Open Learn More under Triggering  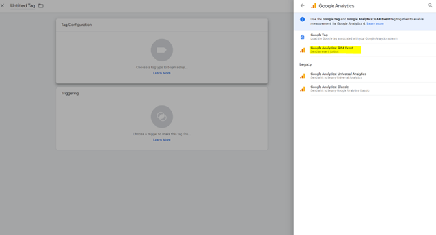[162, 139]
